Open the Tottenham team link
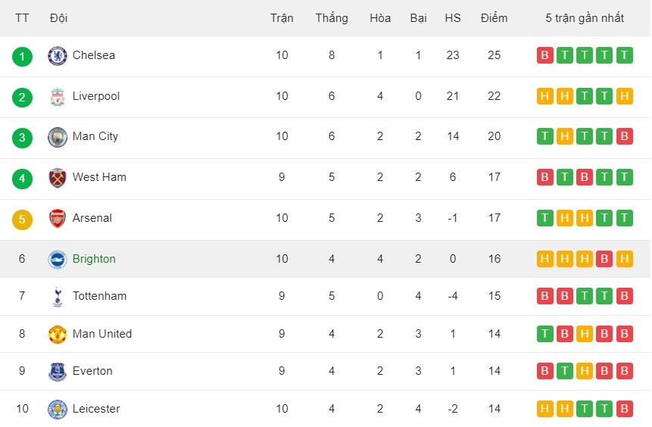652x427 pixels. tap(99, 296)
